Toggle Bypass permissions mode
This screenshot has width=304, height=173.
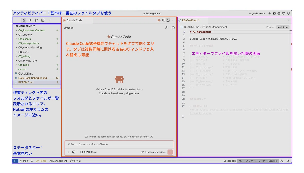pos(153,152)
